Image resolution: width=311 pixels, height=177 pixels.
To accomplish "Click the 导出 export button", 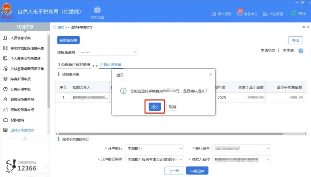I will click(x=295, y=40).
